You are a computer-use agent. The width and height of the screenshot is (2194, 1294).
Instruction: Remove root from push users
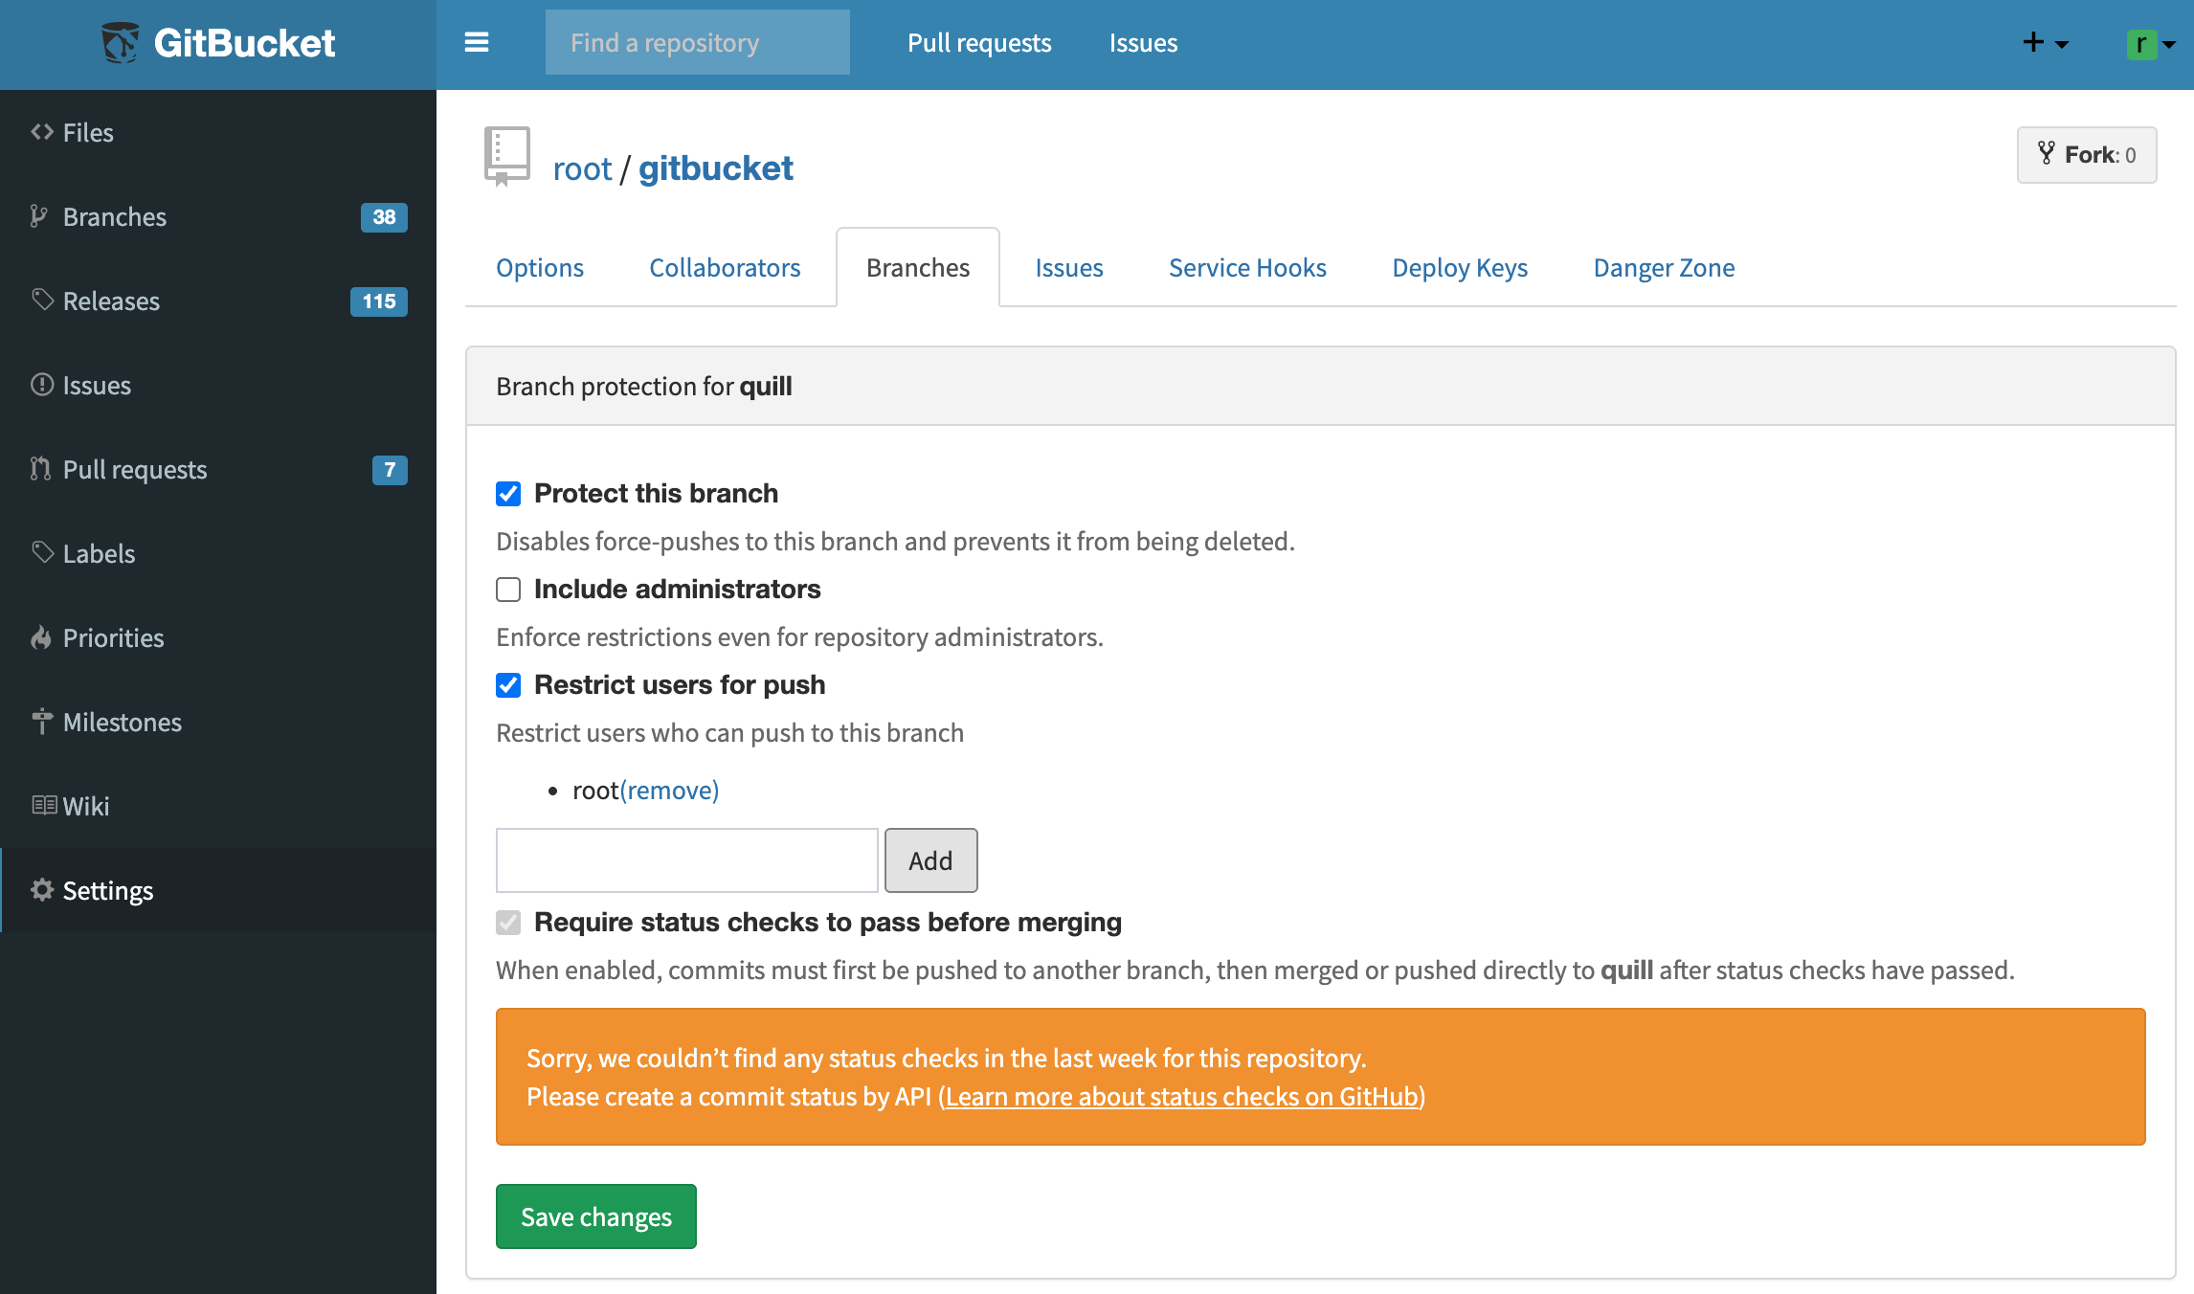669,791
